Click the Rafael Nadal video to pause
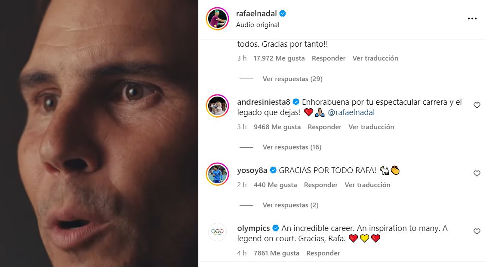 pos(99,133)
